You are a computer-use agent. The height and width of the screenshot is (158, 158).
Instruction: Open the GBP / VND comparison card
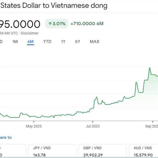click(x=102, y=151)
